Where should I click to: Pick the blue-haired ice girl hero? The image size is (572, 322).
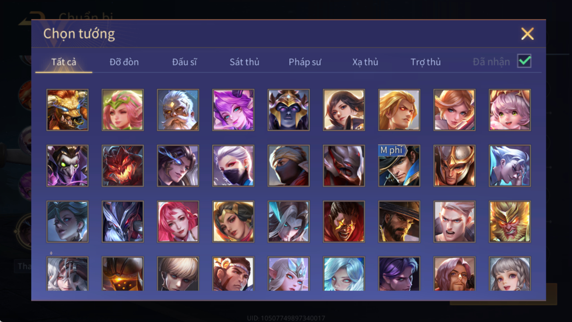click(x=344, y=274)
